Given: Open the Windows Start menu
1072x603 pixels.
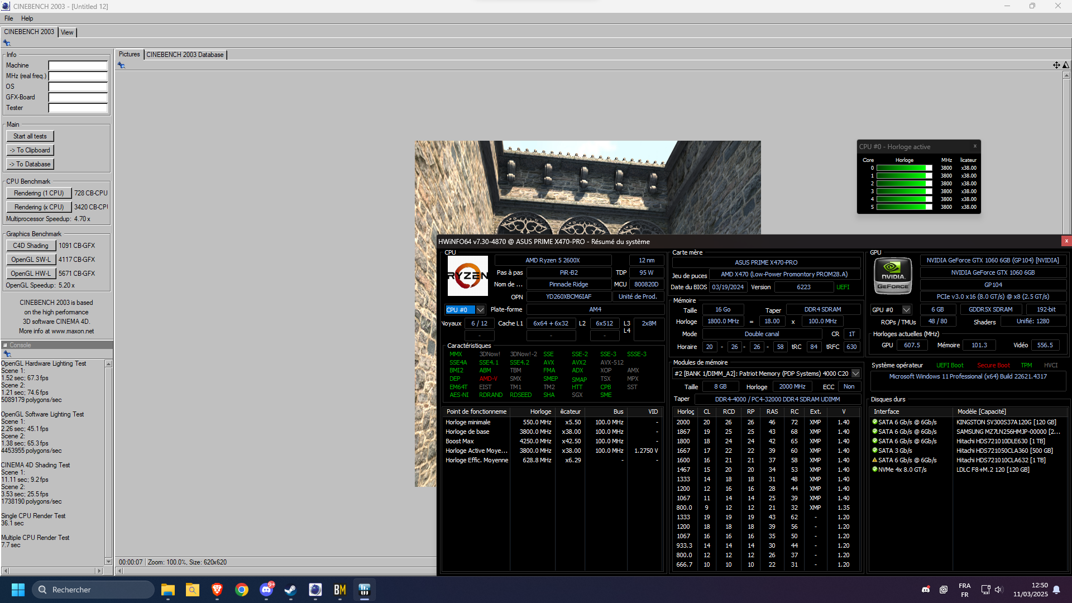Looking at the screenshot, I should (18, 590).
